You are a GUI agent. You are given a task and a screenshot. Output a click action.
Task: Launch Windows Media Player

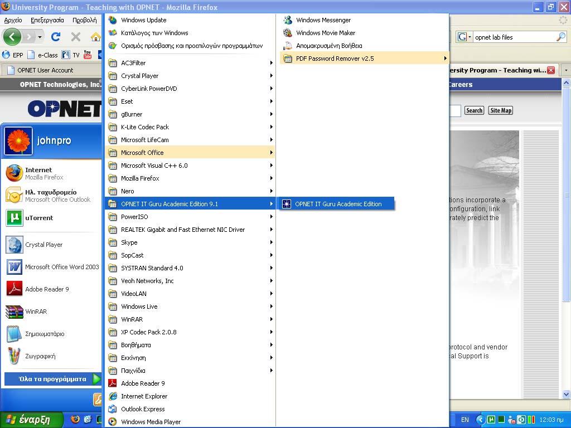click(x=190, y=422)
